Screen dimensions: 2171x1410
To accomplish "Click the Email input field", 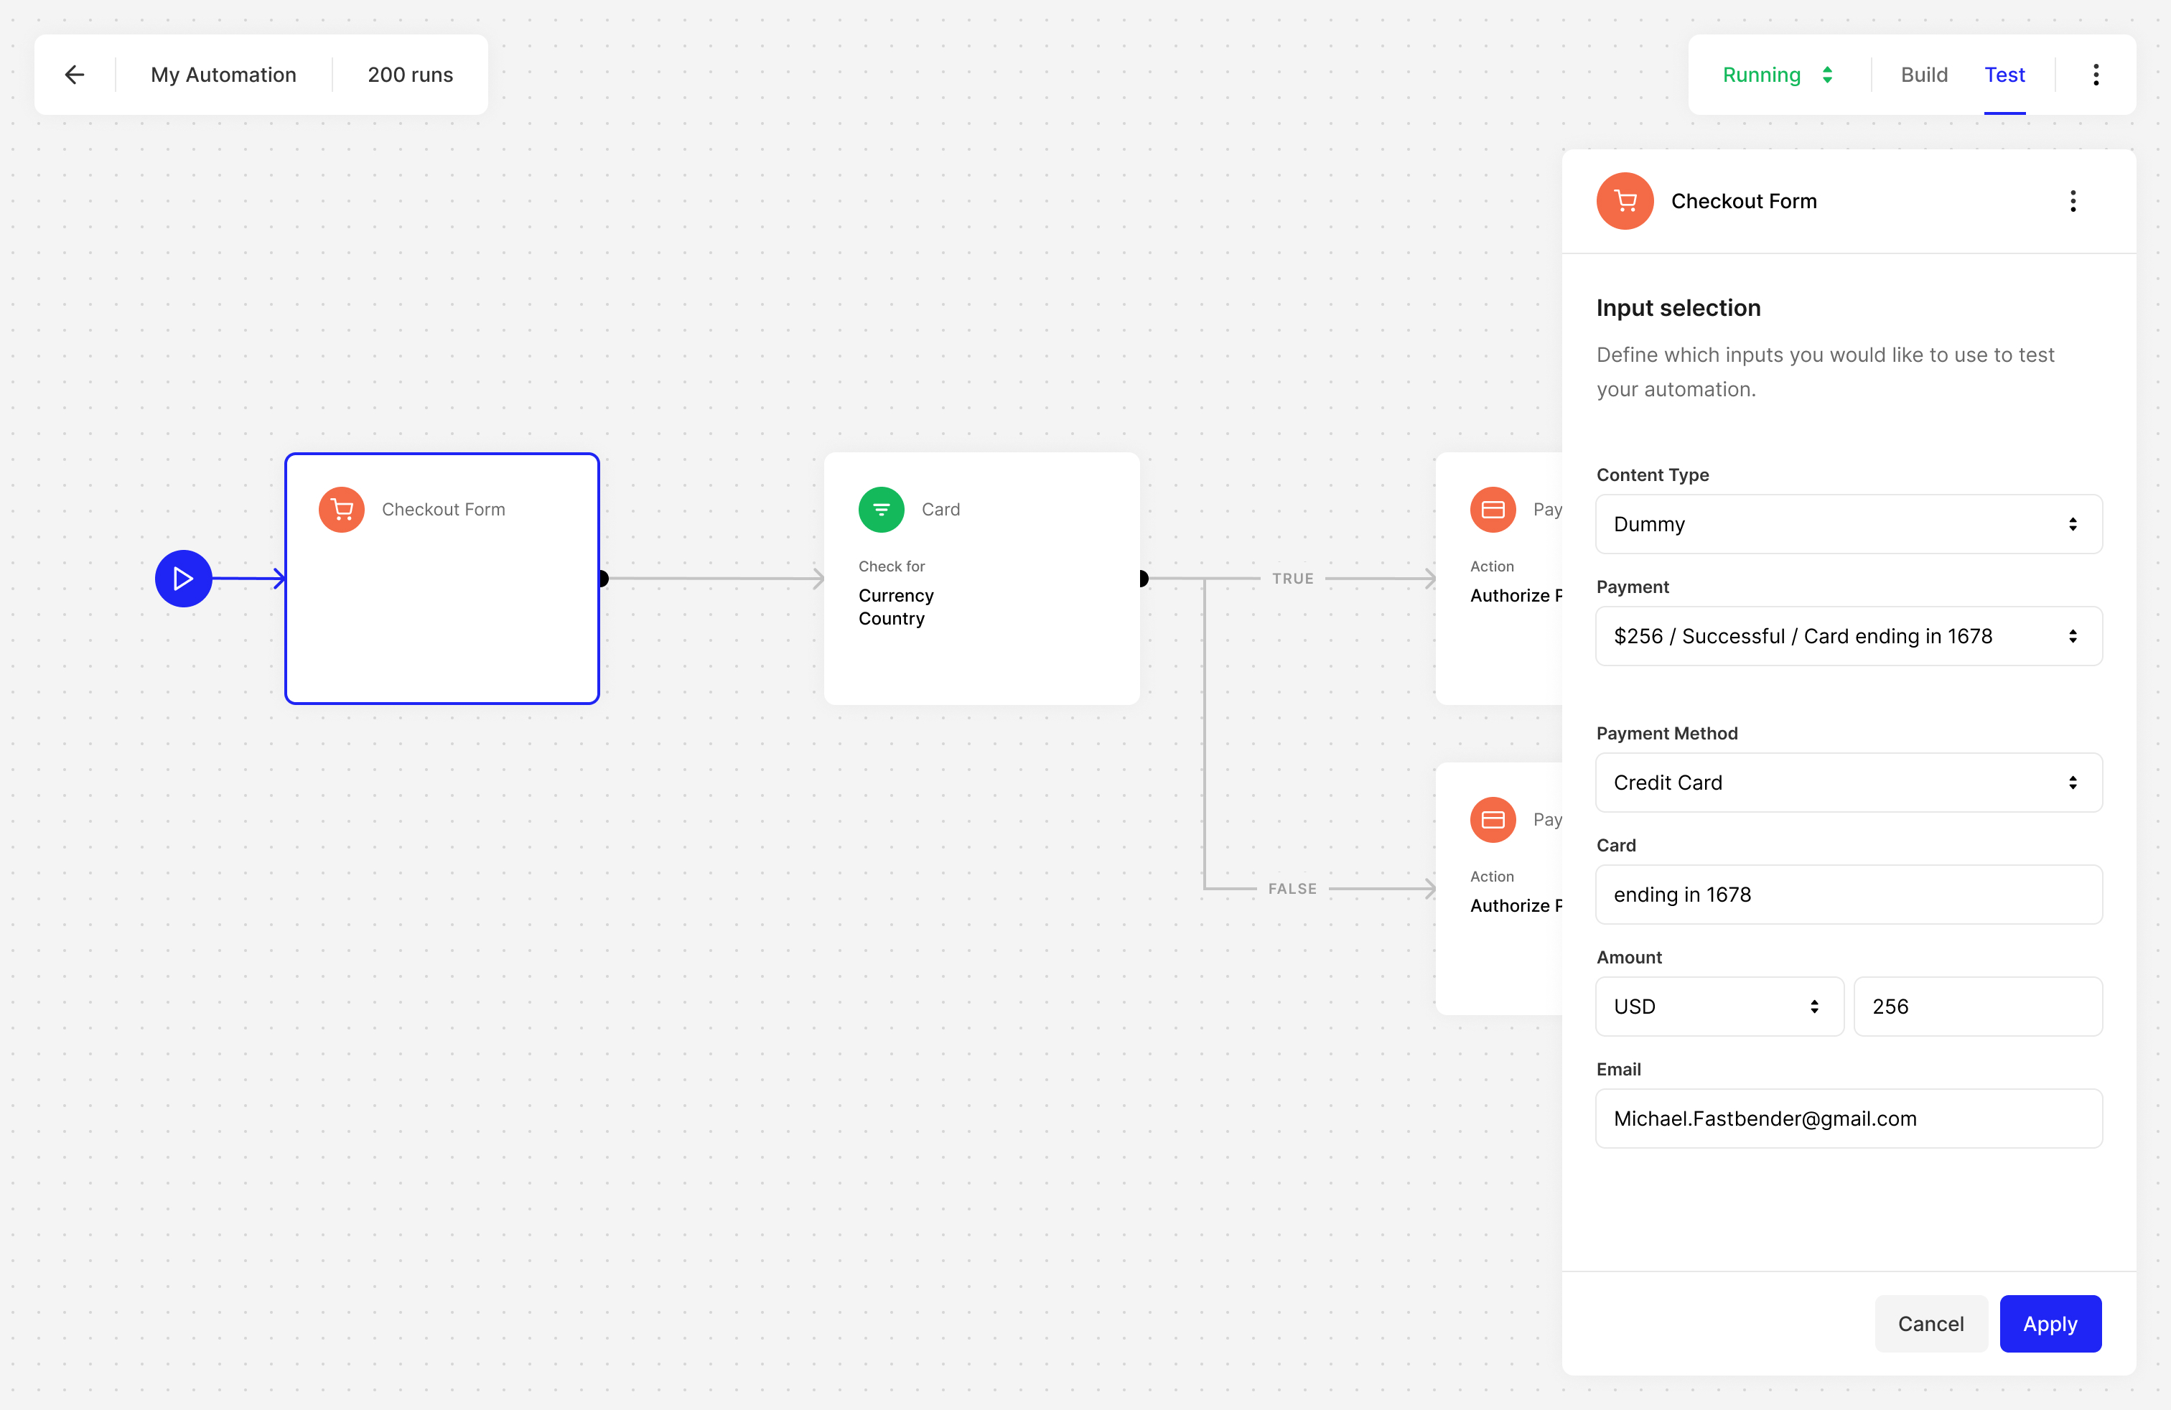I will [1848, 1118].
